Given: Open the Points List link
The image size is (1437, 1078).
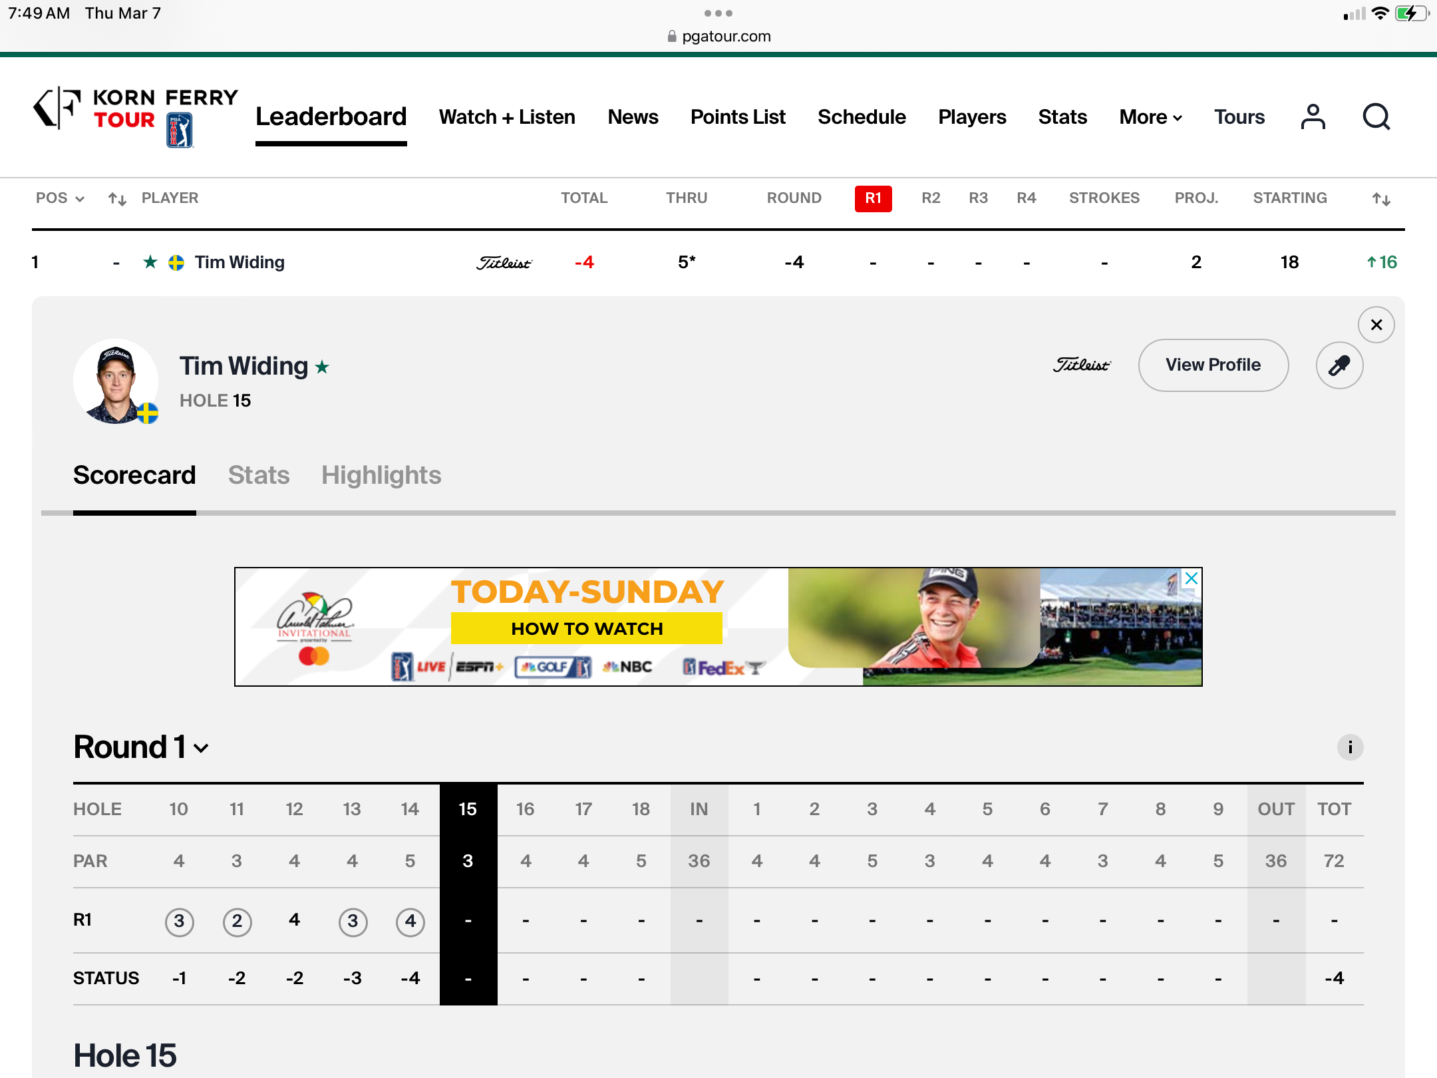Looking at the screenshot, I should pyautogui.click(x=738, y=117).
